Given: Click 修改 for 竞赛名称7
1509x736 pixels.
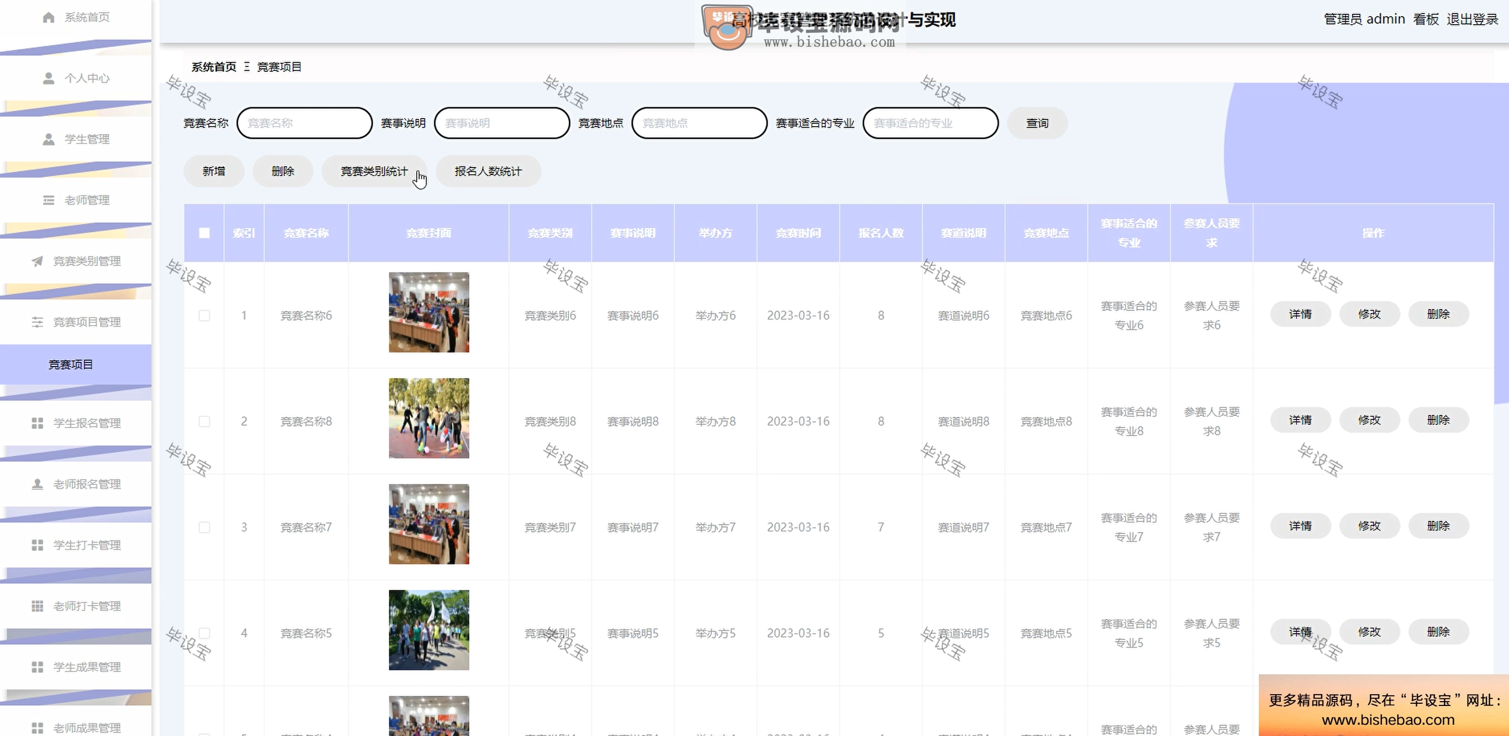Looking at the screenshot, I should (1369, 526).
